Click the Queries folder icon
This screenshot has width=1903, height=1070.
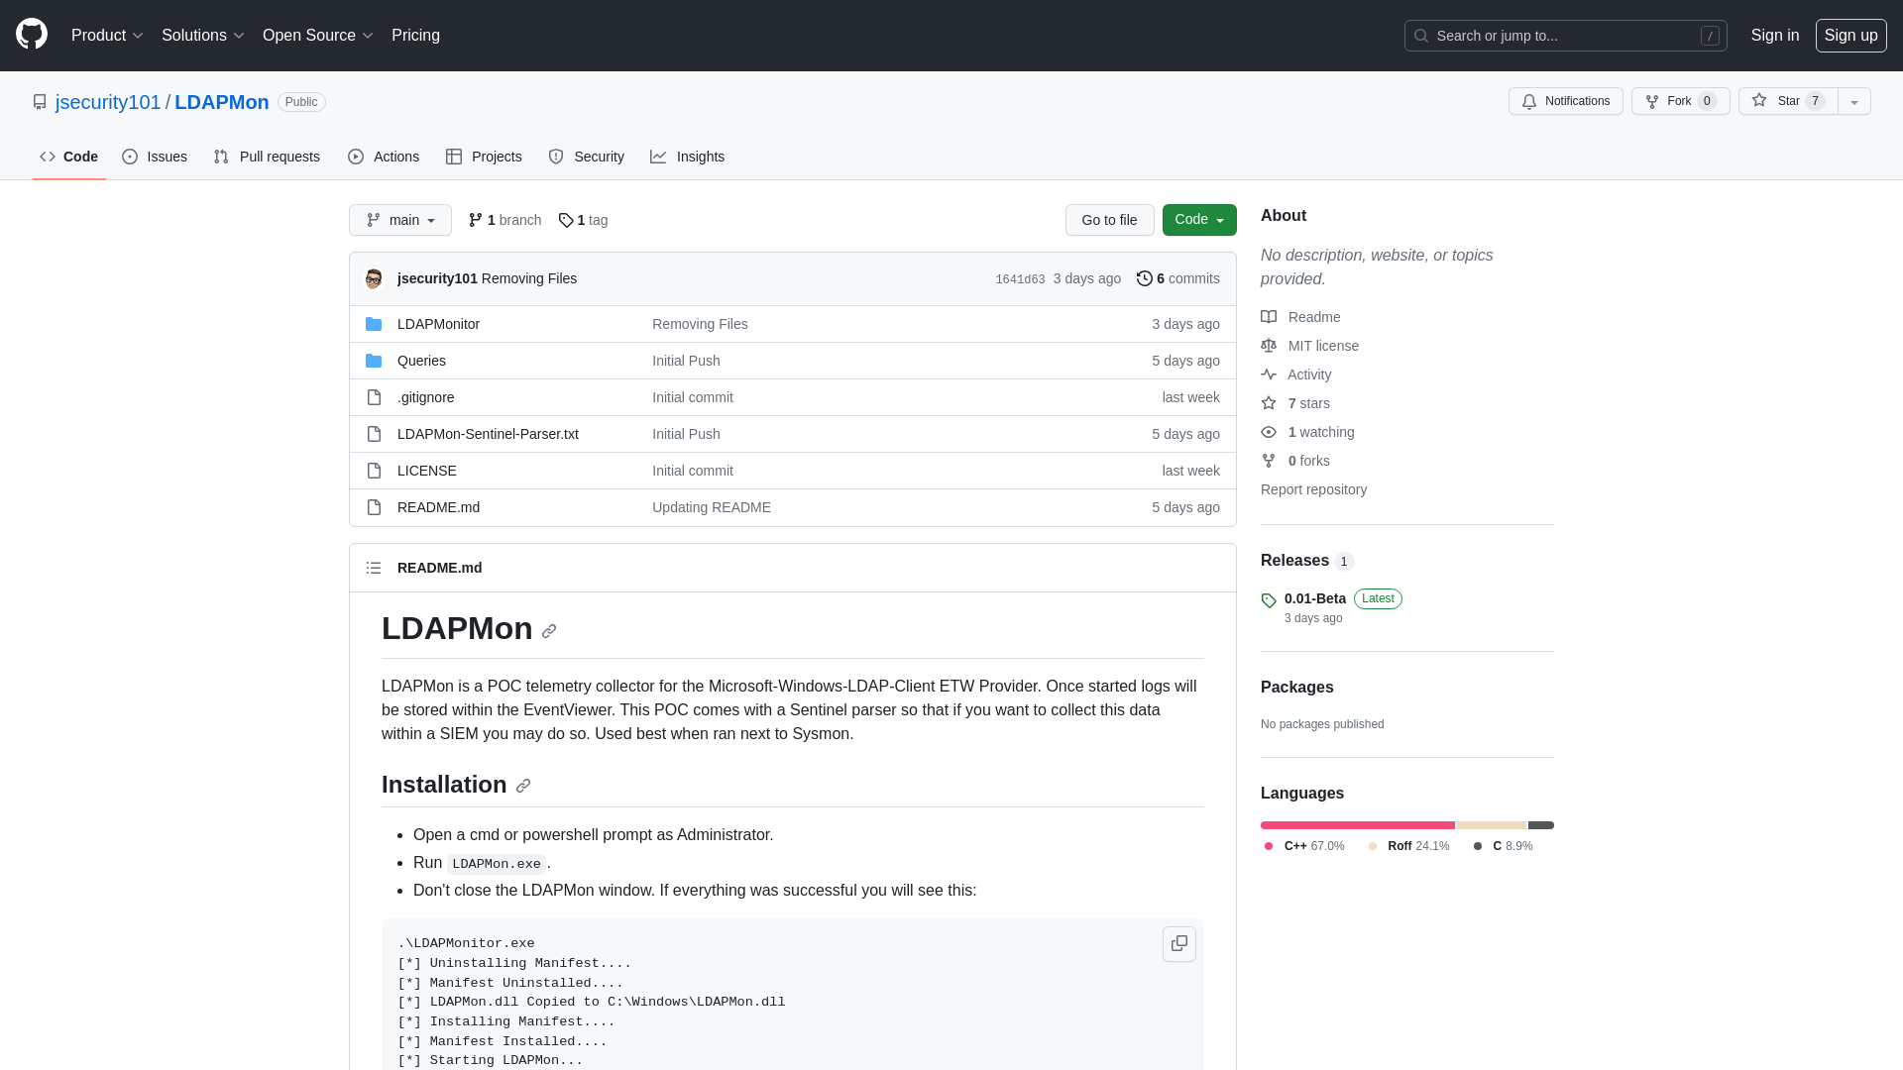point(374,361)
